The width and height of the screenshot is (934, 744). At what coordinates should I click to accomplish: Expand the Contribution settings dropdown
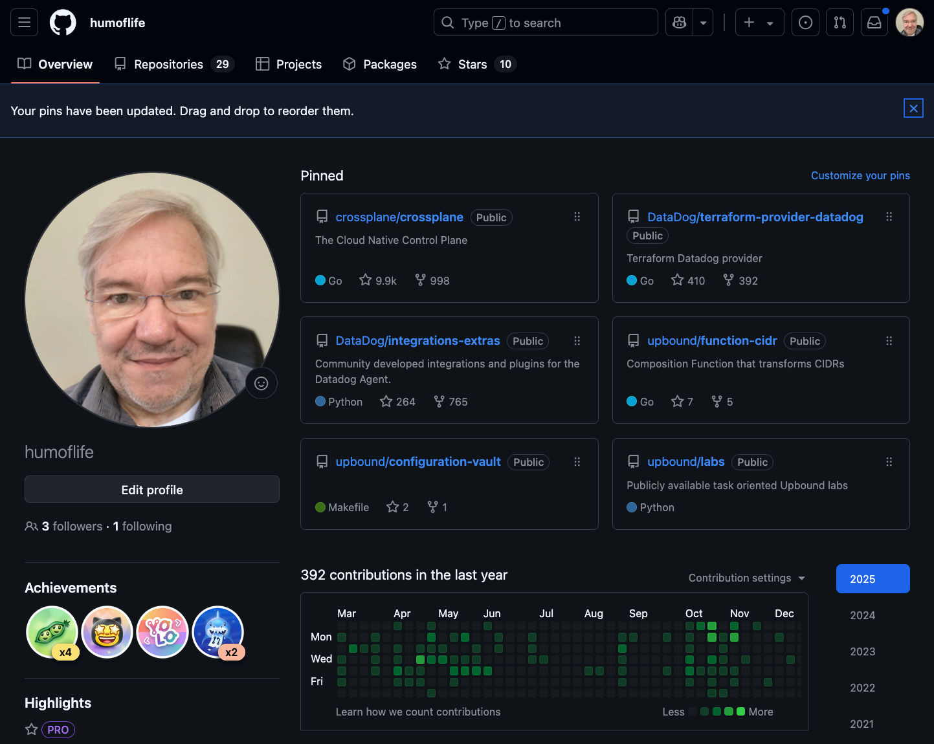[746, 578]
